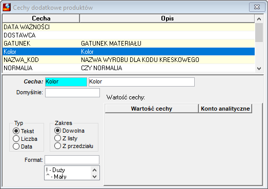The width and height of the screenshot is (268, 189).
Task: Click the Format input field
Action: point(72,160)
